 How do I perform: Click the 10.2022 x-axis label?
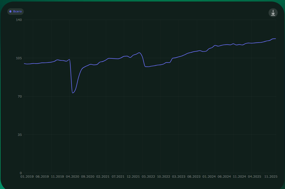click(163, 176)
